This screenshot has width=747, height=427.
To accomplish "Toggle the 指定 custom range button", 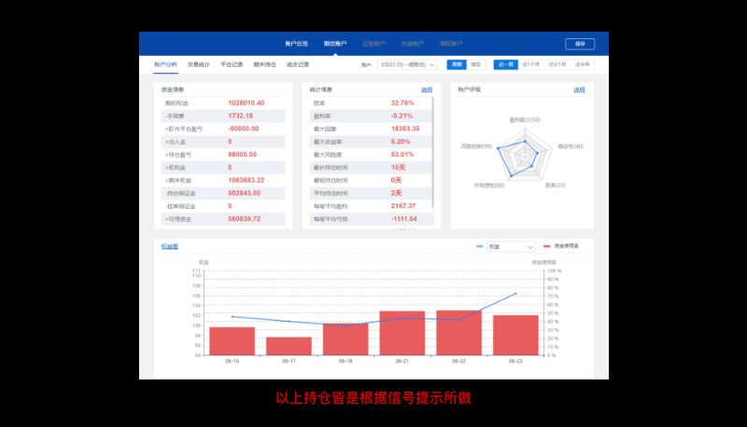I will pos(476,65).
